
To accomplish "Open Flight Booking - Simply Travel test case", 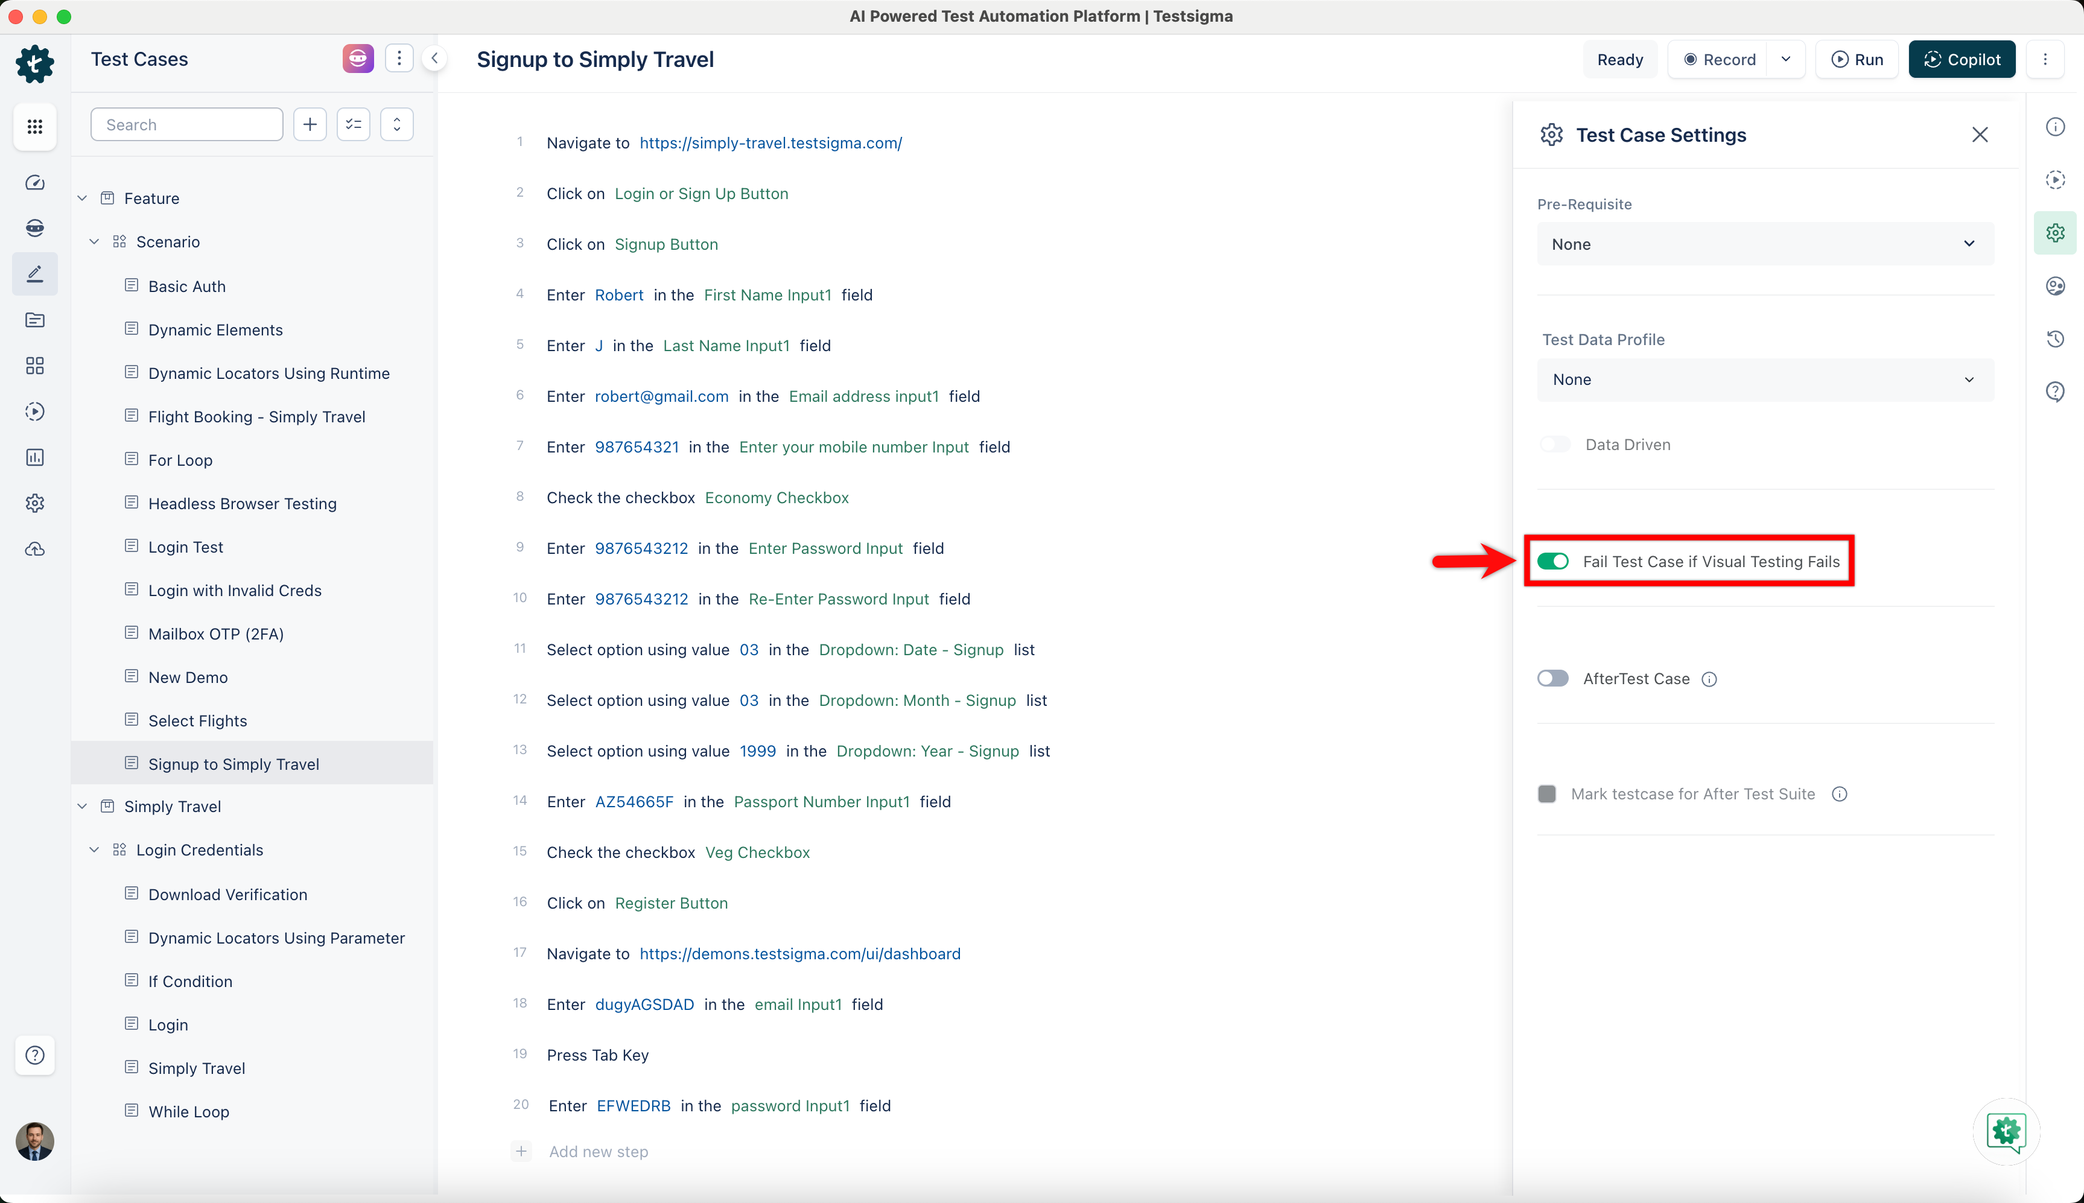I will [256, 417].
